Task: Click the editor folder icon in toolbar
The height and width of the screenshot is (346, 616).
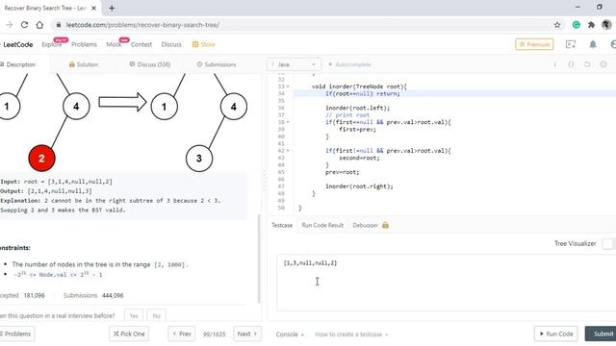Action: pyautogui.click(x=587, y=64)
